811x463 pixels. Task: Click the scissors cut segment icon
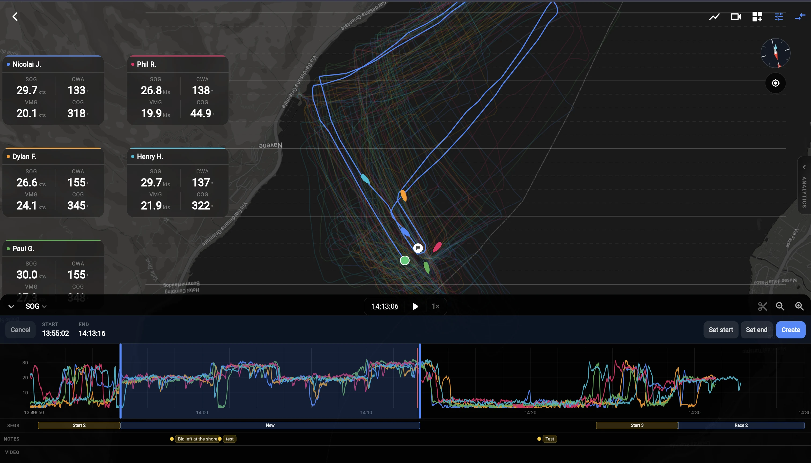[762, 306]
